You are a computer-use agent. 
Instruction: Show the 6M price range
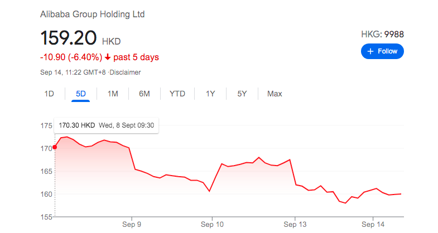(145, 94)
